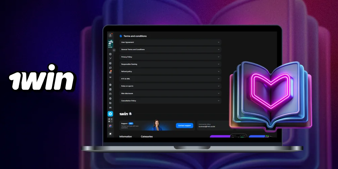
Task: Click the Categories footer heading
Action: click(147, 137)
